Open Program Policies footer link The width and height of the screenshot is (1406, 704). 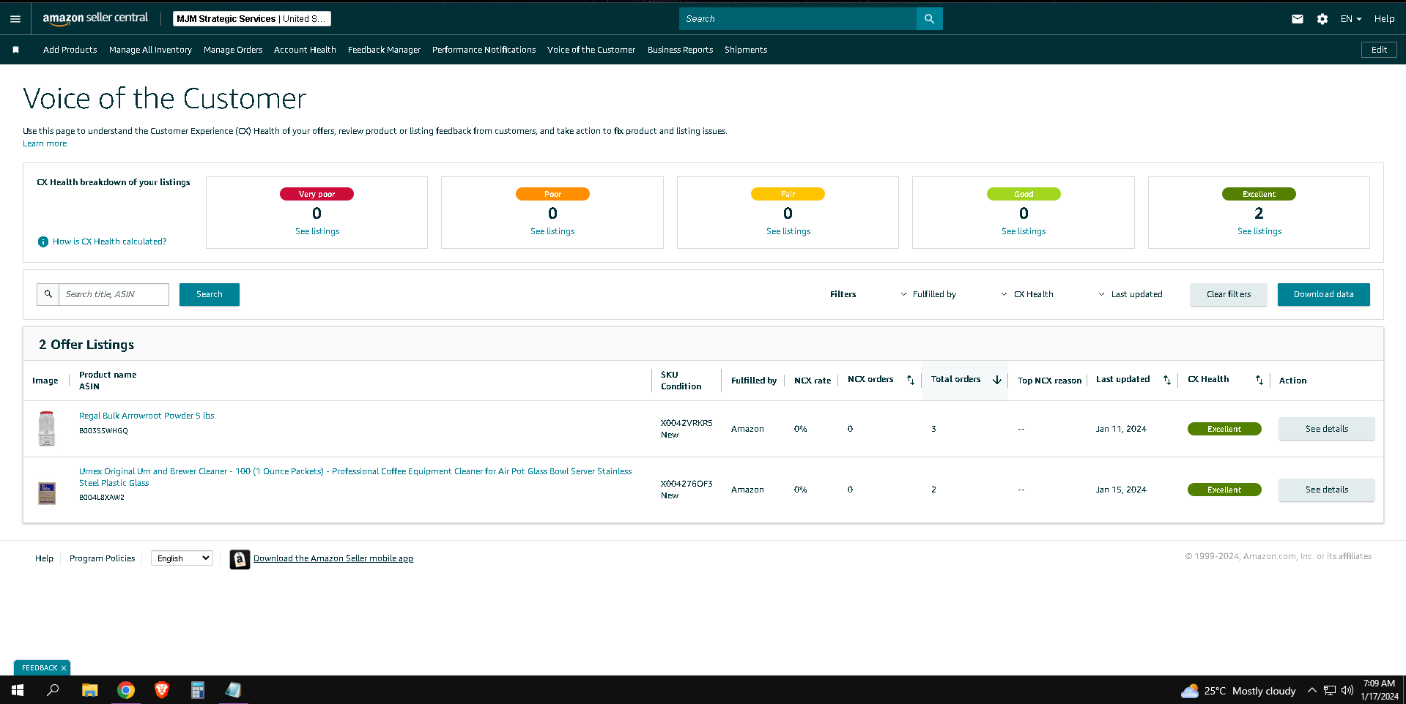[x=103, y=558]
